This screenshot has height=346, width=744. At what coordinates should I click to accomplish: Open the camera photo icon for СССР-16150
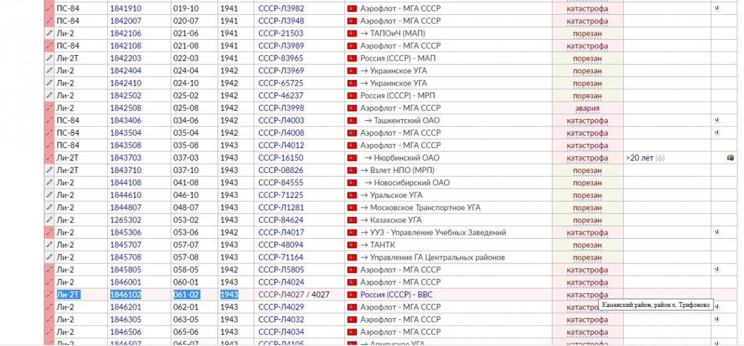pyautogui.click(x=731, y=158)
